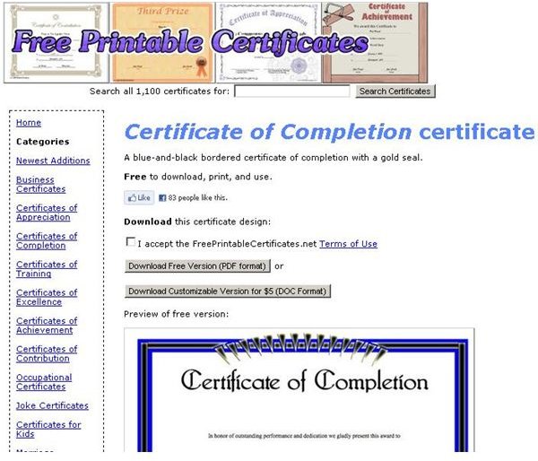
Task: Open Certificates of Achievement category
Action: pyautogui.click(x=47, y=326)
